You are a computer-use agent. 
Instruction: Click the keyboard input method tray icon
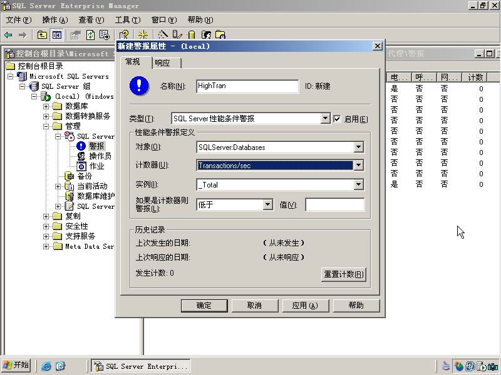click(x=446, y=366)
